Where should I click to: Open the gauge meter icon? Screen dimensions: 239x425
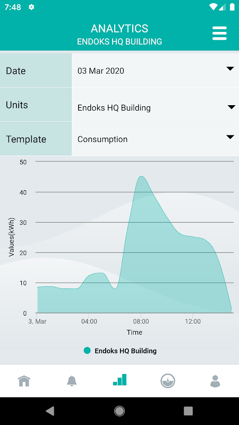pos(168,381)
